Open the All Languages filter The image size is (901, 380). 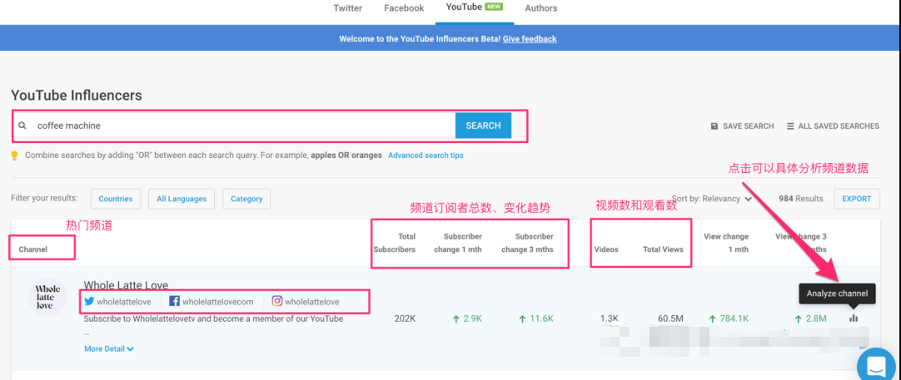tap(182, 199)
